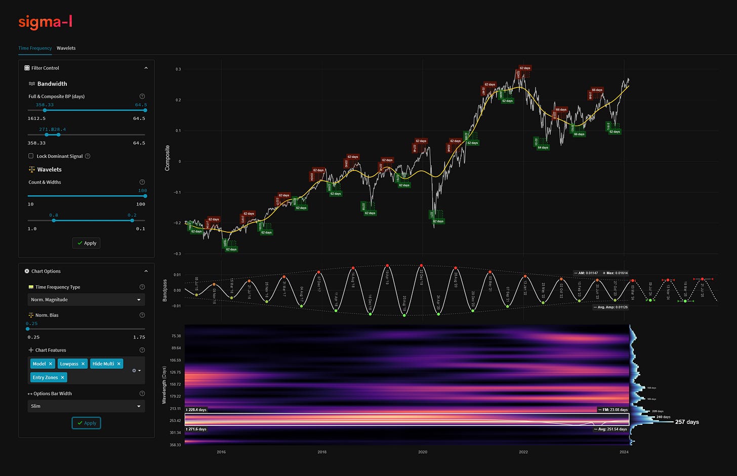Open the Slim bar width dropdown

tap(86, 406)
